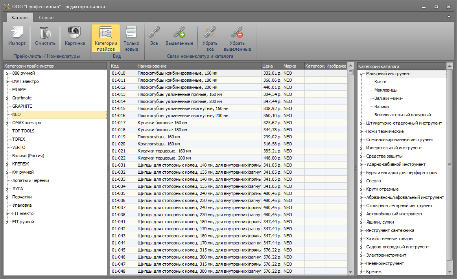Select Кисти under Малярный инструмент
457x279 pixels.
point(380,82)
